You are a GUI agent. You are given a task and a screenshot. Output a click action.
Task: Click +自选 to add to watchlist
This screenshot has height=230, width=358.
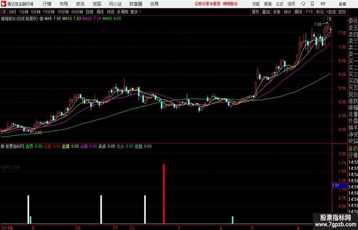click(331, 12)
